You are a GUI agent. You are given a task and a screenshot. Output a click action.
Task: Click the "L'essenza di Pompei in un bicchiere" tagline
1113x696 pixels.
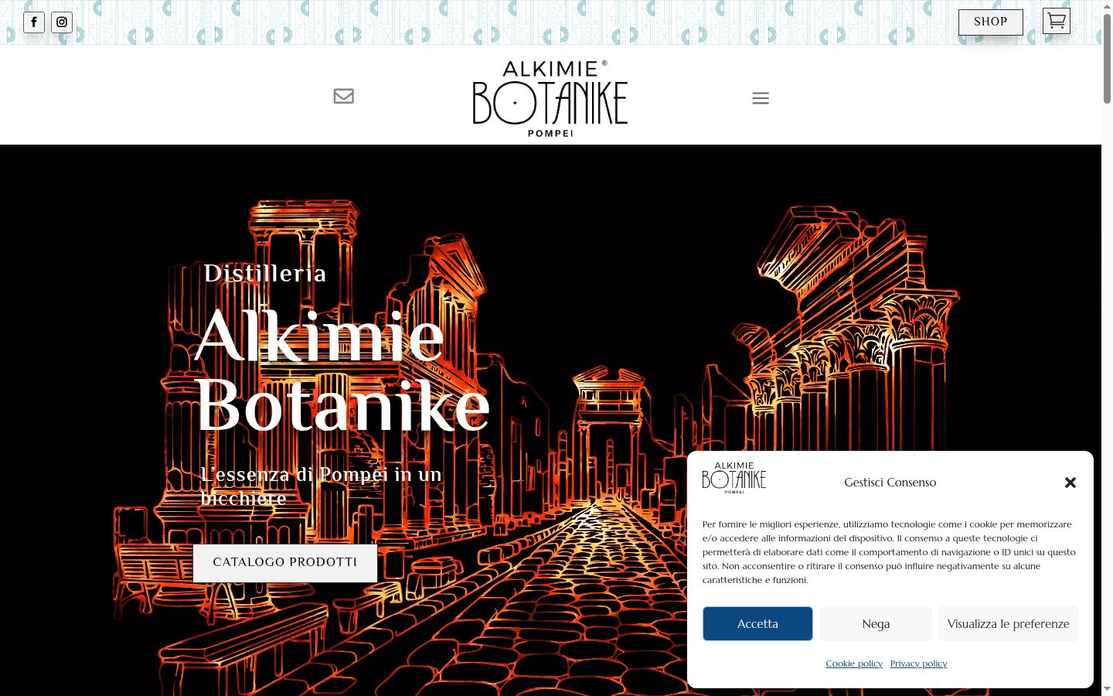point(321,486)
